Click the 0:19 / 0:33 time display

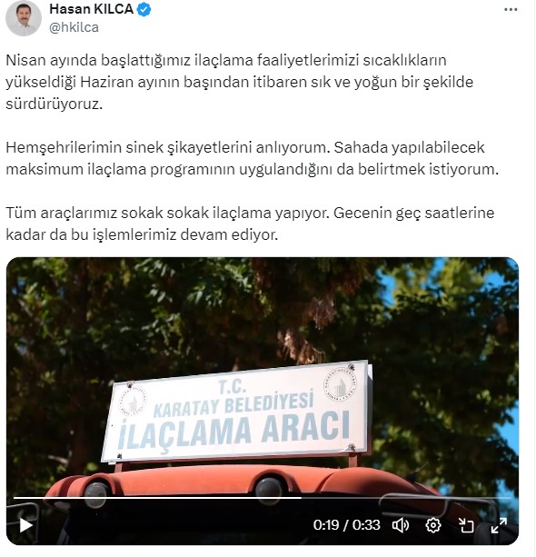pyautogui.click(x=346, y=525)
